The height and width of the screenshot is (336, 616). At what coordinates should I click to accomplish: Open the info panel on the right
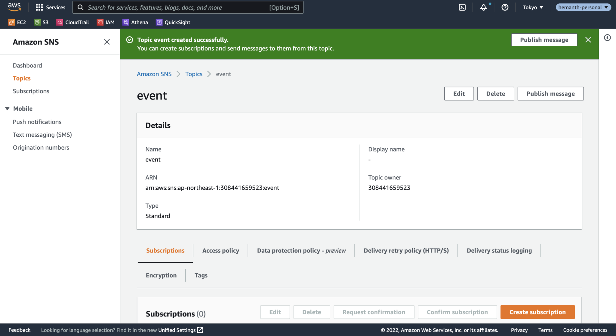coord(607,38)
